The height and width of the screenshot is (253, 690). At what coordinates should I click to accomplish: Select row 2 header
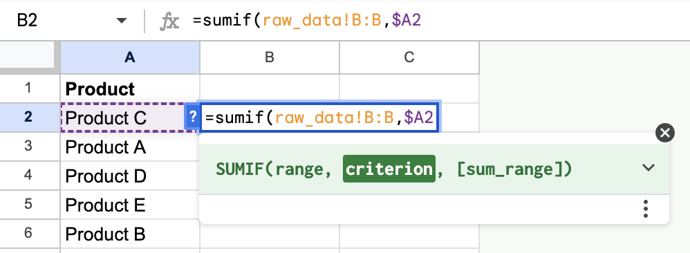[28, 117]
